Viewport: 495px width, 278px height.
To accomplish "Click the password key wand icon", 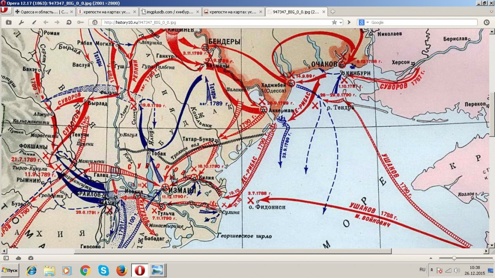I will [x=80, y=22].
